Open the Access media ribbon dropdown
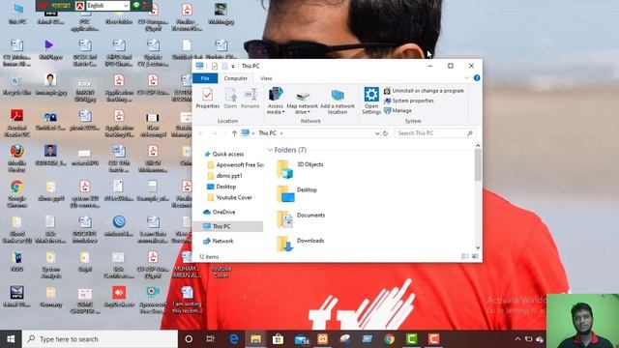Viewport: 619px width, 348px height. point(275,101)
